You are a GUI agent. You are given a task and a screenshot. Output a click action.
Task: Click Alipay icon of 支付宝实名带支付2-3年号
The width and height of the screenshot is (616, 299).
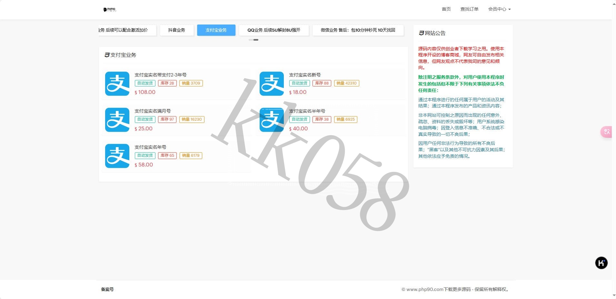117,84
